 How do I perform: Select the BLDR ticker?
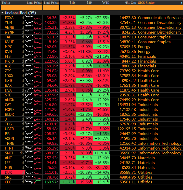[x=9, y=114]
